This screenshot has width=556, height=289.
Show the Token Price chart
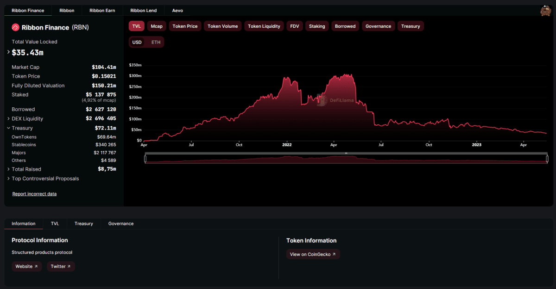[x=184, y=26]
